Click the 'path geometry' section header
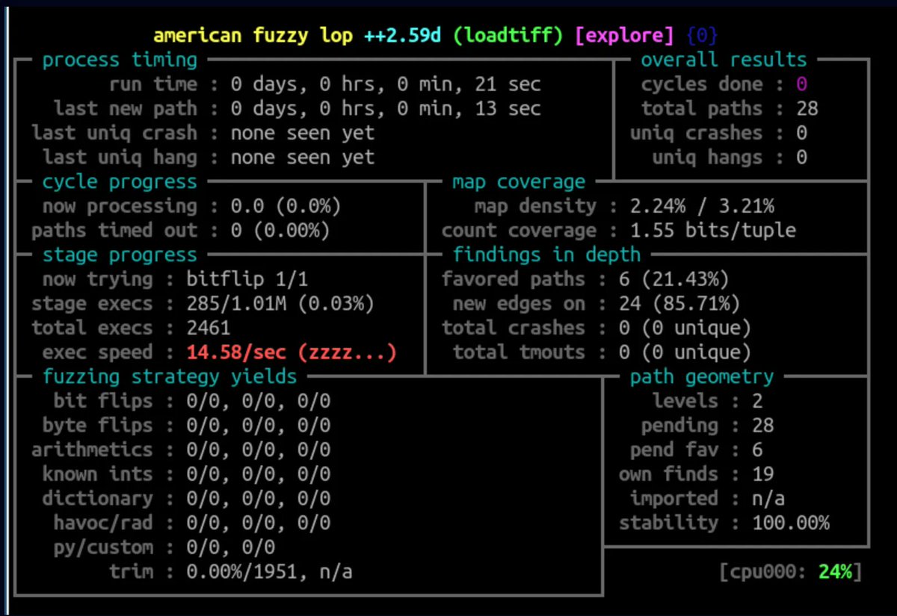Screen dimensions: 897x616 pos(702,377)
